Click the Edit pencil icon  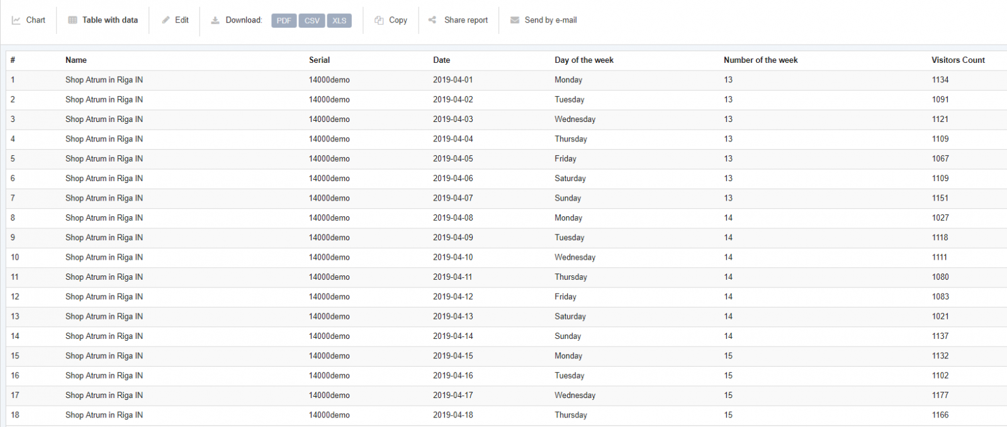tap(166, 20)
